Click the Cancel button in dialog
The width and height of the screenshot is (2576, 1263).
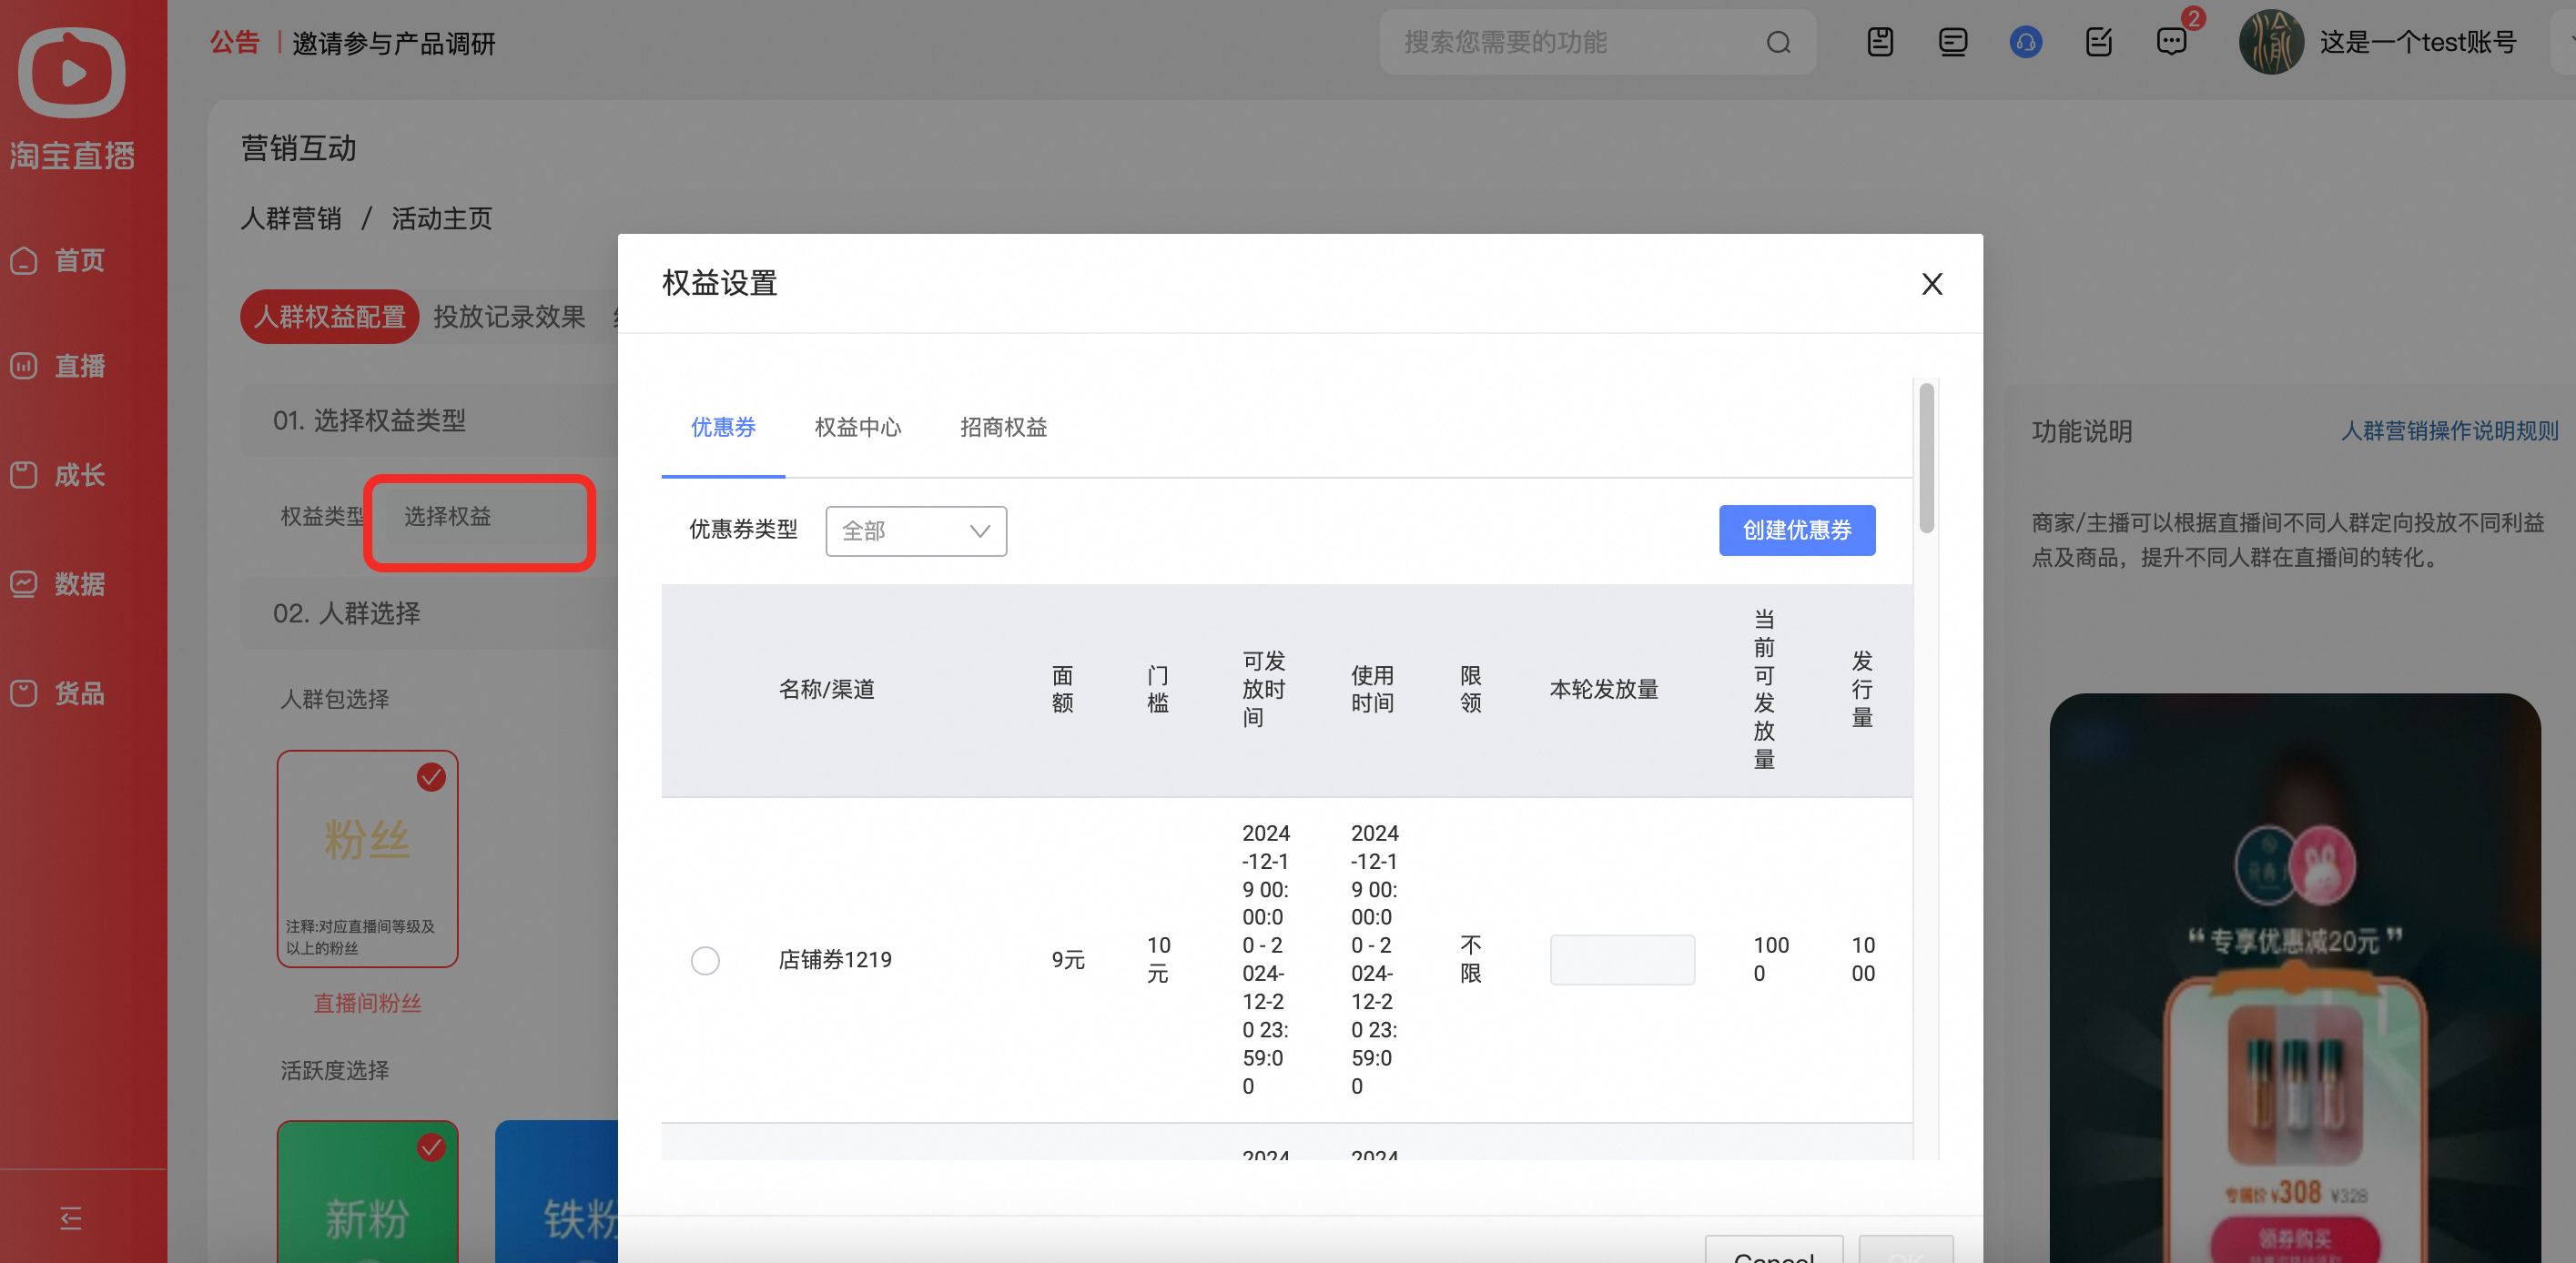pos(1774,1250)
